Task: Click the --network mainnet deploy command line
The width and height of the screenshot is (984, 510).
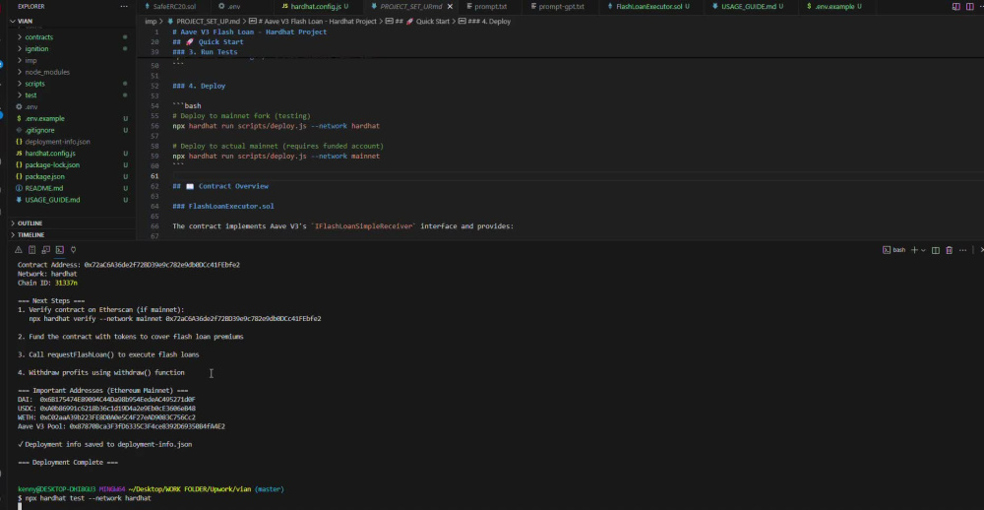Action: coord(277,157)
